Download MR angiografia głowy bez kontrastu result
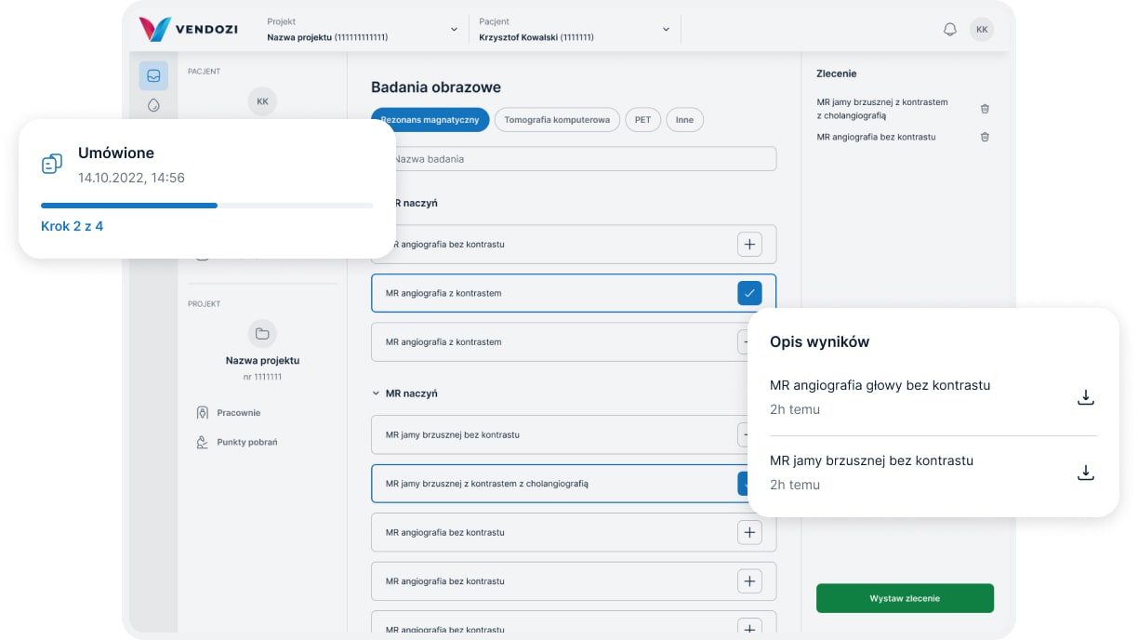The width and height of the screenshot is (1138, 640). tap(1085, 397)
